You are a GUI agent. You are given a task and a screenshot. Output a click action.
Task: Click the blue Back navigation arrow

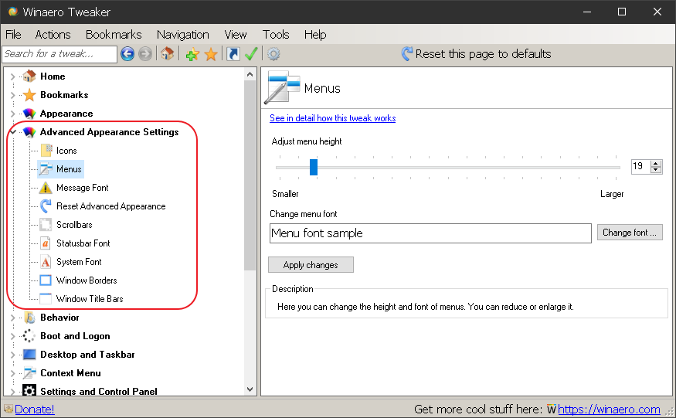pyautogui.click(x=127, y=54)
